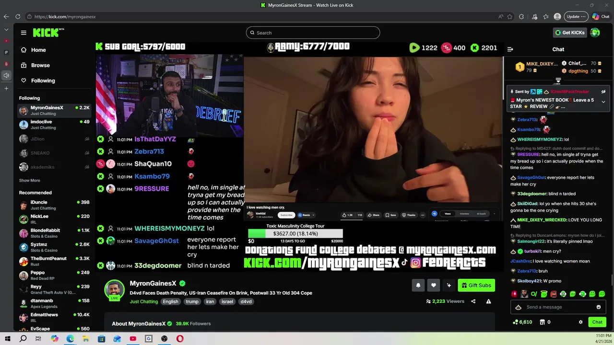Viewport: 614px width, 345px height.
Task: Click the browser profile avatar icon
Action: pyautogui.click(x=557, y=16)
